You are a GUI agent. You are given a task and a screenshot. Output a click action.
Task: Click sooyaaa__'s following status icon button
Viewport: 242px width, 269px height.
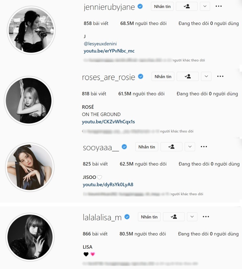coord(171,147)
